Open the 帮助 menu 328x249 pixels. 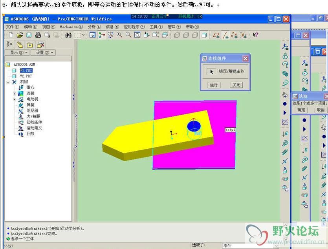click(x=192, y=27)
